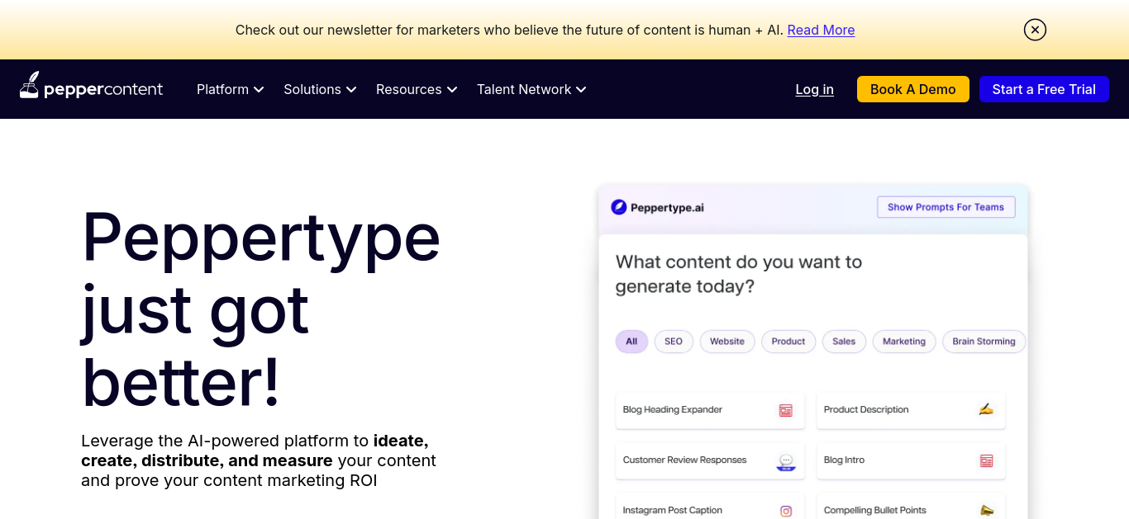Select the Marketing category filter

click(x=904, y=342)
